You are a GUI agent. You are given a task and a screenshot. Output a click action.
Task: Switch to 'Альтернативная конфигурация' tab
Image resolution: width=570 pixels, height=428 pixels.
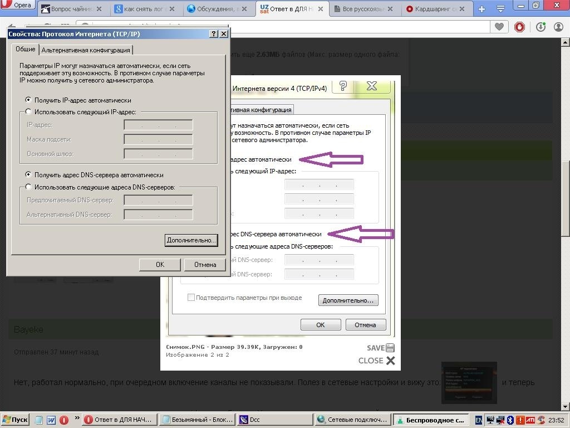[x=86, y=50]
